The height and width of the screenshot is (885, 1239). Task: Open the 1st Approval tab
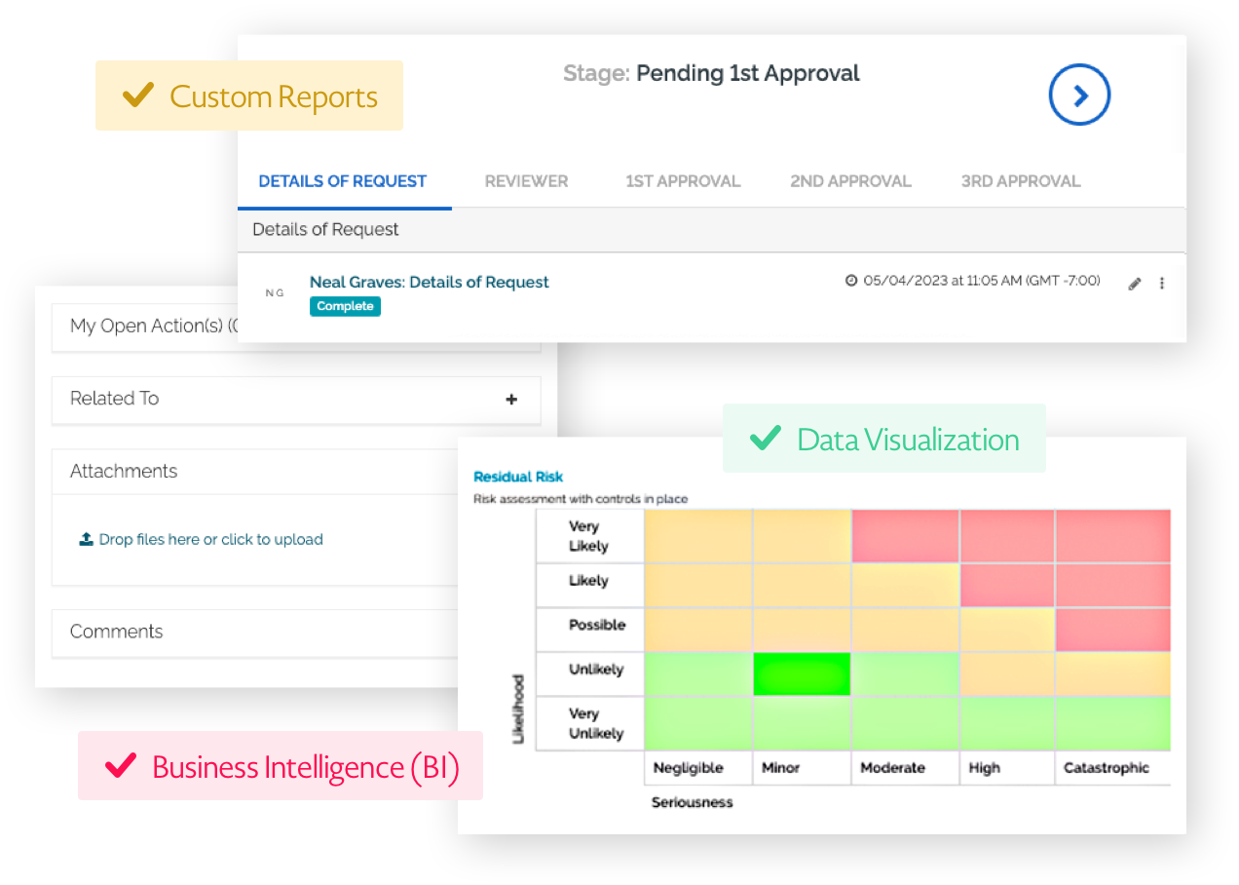pos(683,181)
